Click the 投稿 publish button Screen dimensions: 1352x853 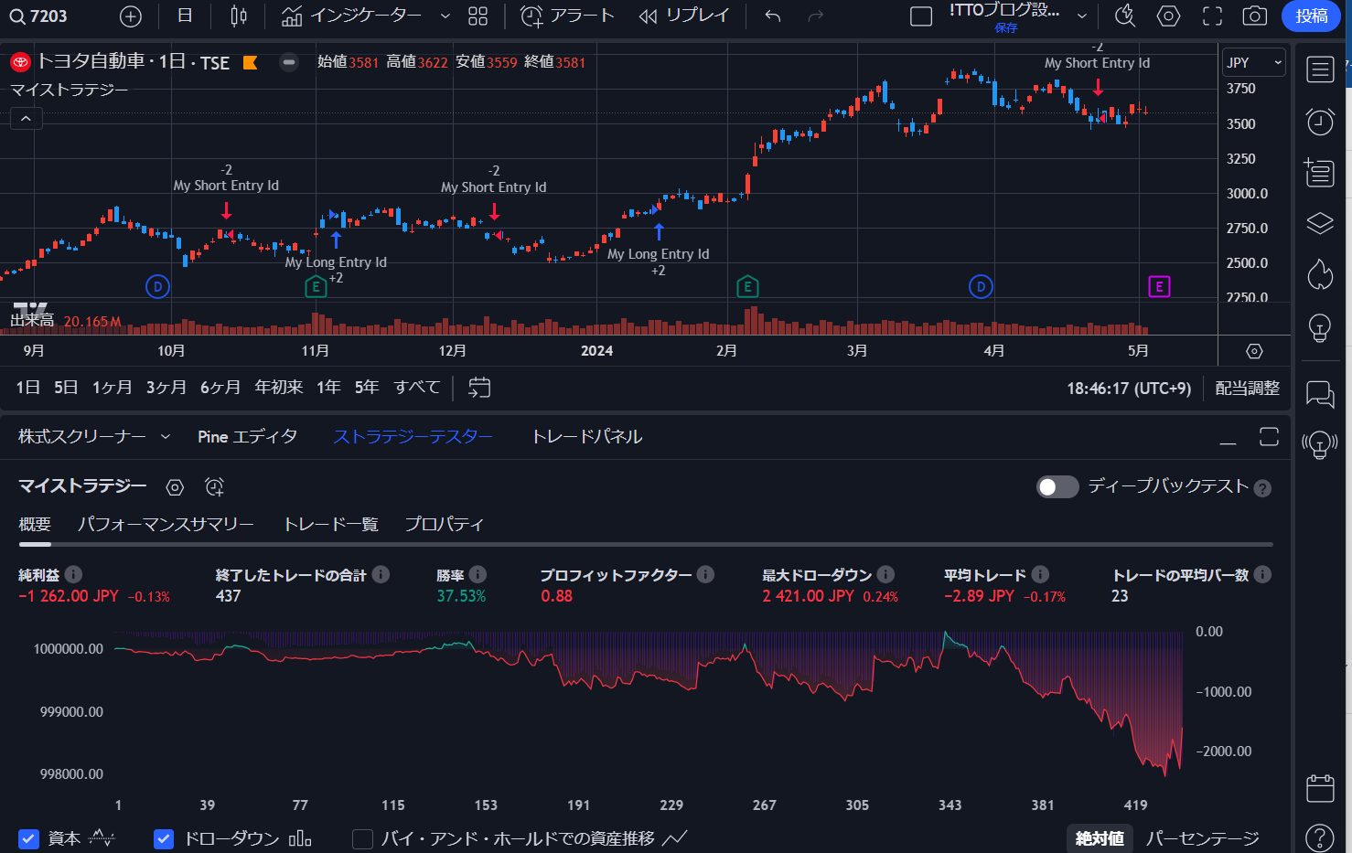pyautogui.click(x=1312, y=16)
